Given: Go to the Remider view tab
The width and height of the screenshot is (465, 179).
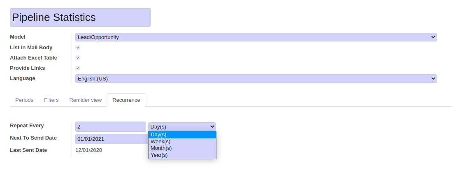Looking at the screenshot, I should (x=86, y=100).
